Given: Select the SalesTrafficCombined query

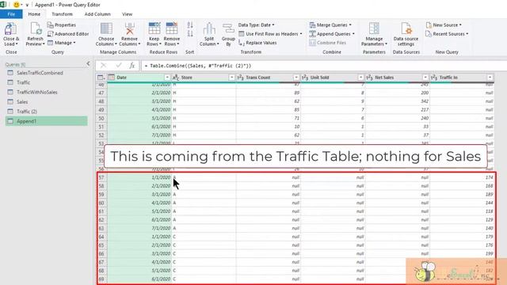Looking at the screenshot, I should (46, 73).
